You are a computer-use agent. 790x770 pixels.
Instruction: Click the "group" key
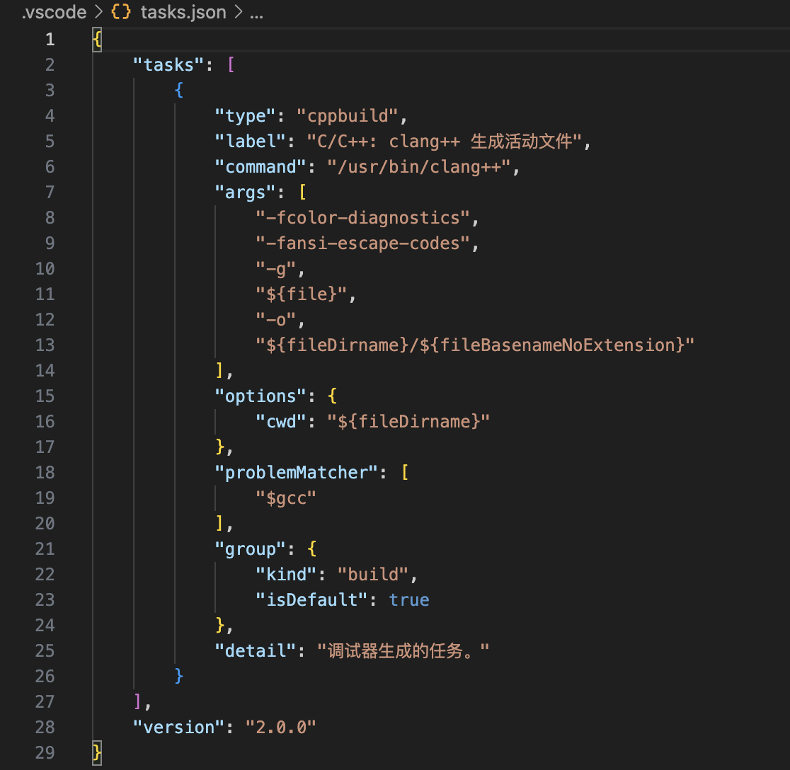click(250, 549)
